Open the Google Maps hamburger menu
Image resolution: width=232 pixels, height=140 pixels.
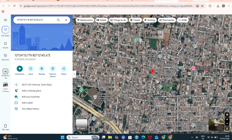tap(5, 20)
